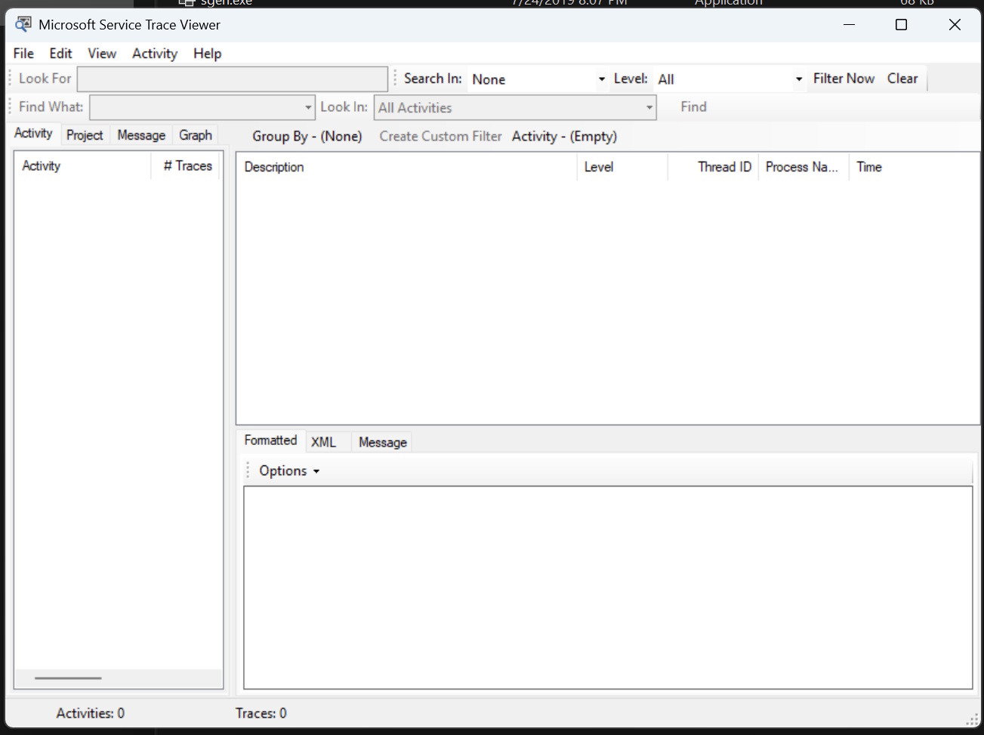This screenshot has height=735, width=984.
Task: Open the File menu
Action: [x=23, y=54]
